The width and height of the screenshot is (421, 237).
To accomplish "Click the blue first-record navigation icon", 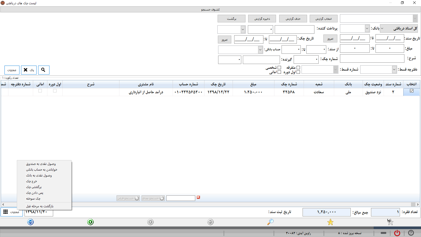I will [x=31, y=222].
